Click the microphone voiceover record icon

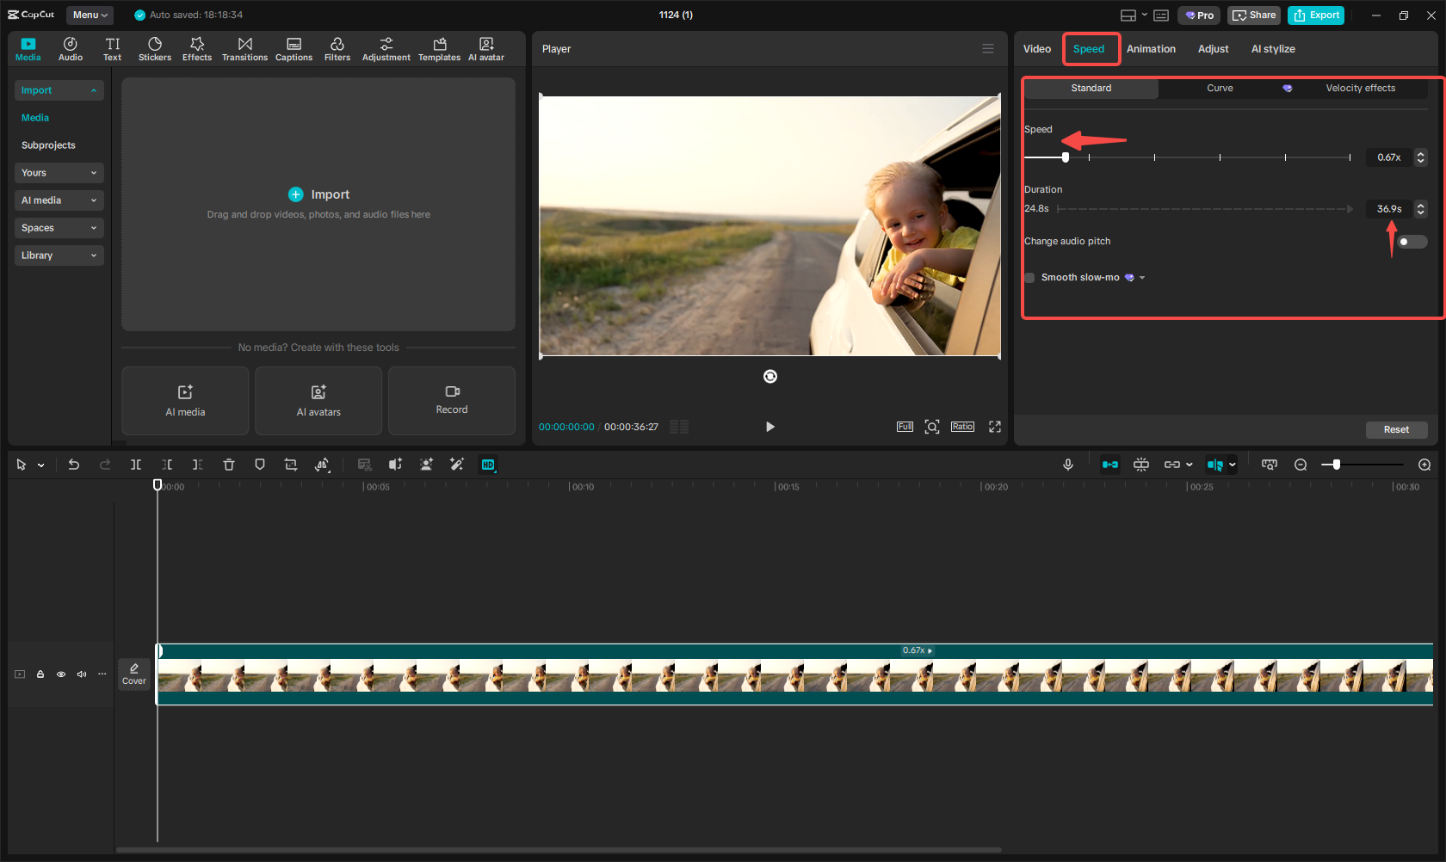coord(1067,465)
